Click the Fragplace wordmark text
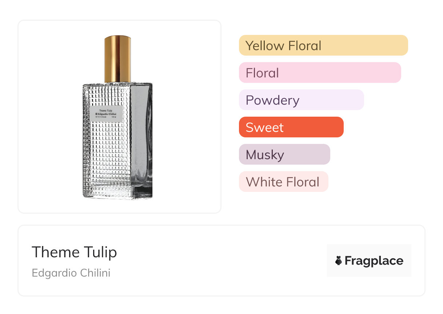 (374, 261)
